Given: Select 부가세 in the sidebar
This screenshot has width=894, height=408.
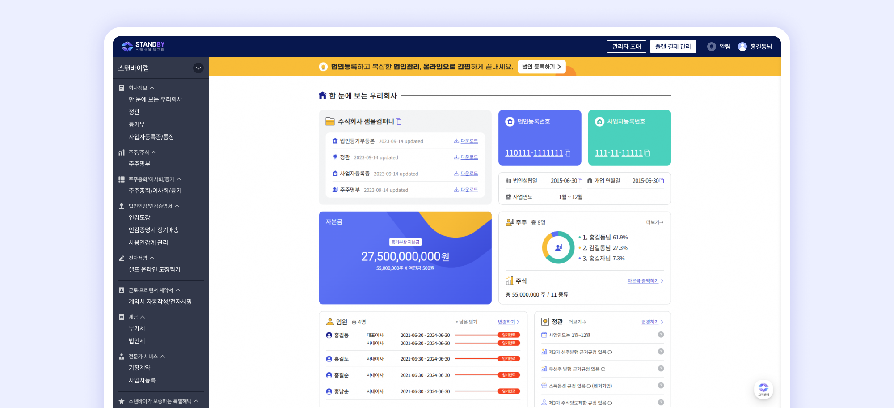Looking at the screenshot, I should click(137, 328).
